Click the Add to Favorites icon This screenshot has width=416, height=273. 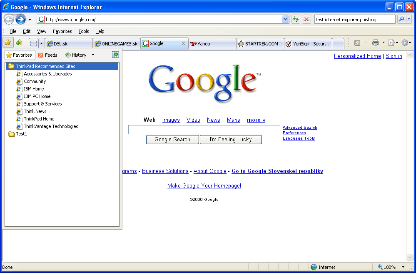pyautogui.click(x=19, y=43)
